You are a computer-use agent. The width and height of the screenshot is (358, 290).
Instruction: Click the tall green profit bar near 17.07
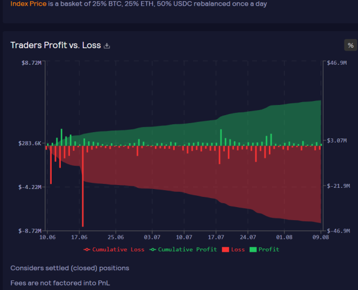221,137
